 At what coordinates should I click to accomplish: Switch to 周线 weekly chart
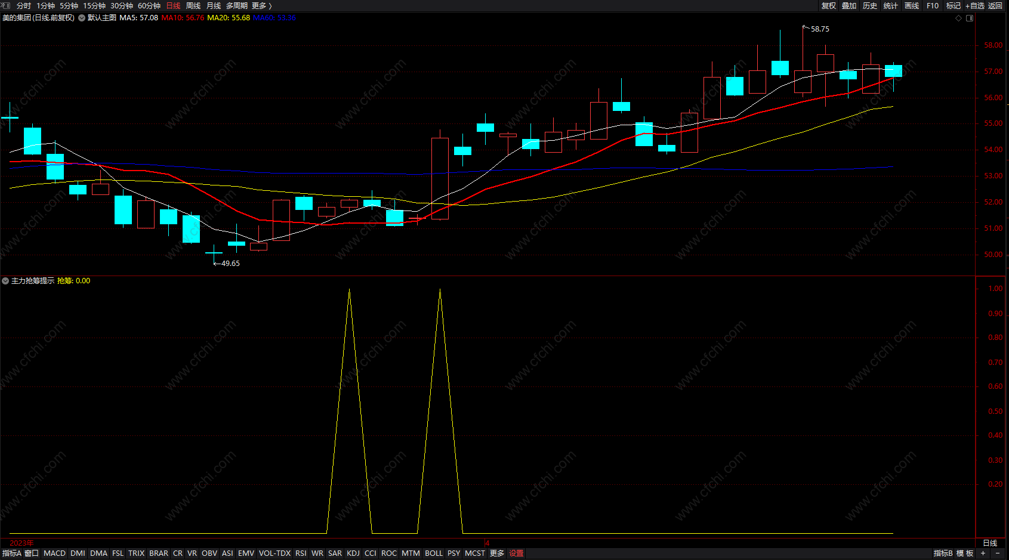click(193, 5)
